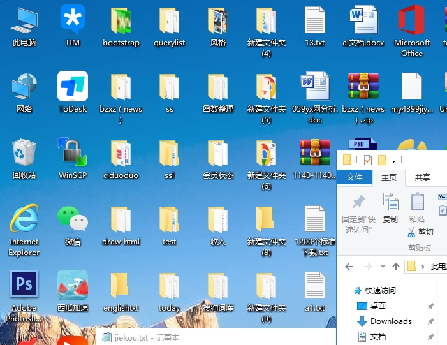Click the 粘贴 button in ribbon

[x=417, y=207]
